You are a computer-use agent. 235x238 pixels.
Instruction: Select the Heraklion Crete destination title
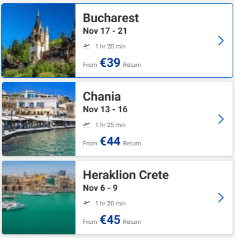pyautogui.click(x=126, y=175)
